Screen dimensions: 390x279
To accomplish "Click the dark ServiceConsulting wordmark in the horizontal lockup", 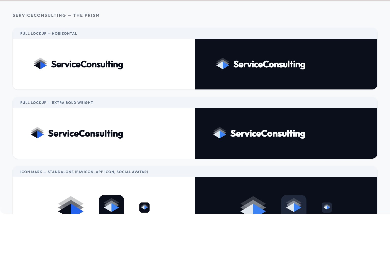I will pyautogui.click(x=87, y=64).
